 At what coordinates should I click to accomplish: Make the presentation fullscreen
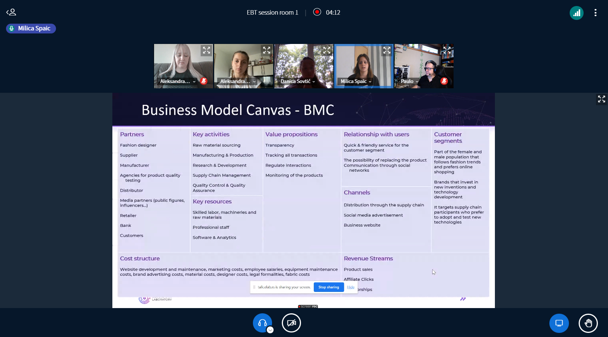click(x=601, y=99)
